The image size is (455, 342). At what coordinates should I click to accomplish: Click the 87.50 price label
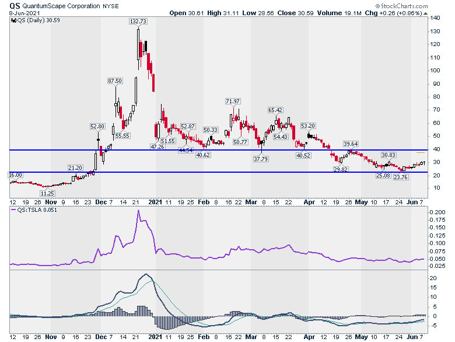[x=115, y=81]
